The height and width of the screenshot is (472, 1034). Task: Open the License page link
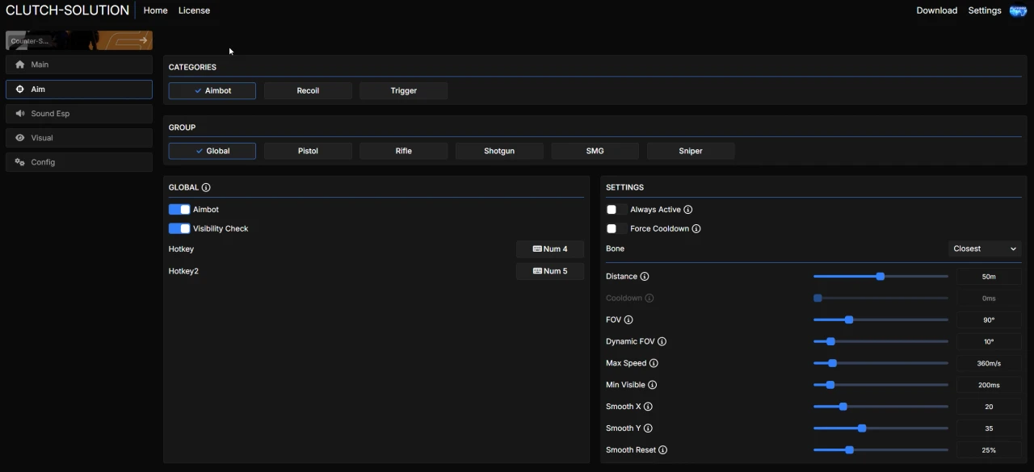point(194,10)
